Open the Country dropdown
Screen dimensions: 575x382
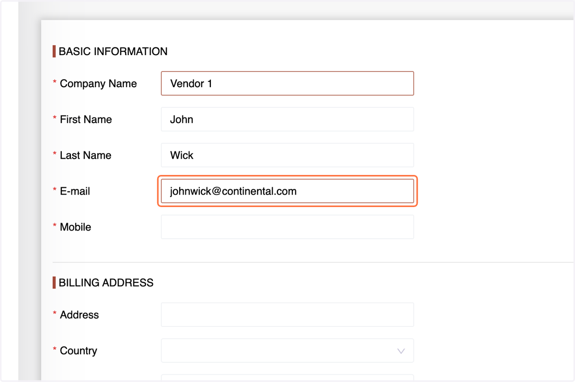[x=287, y=351]
